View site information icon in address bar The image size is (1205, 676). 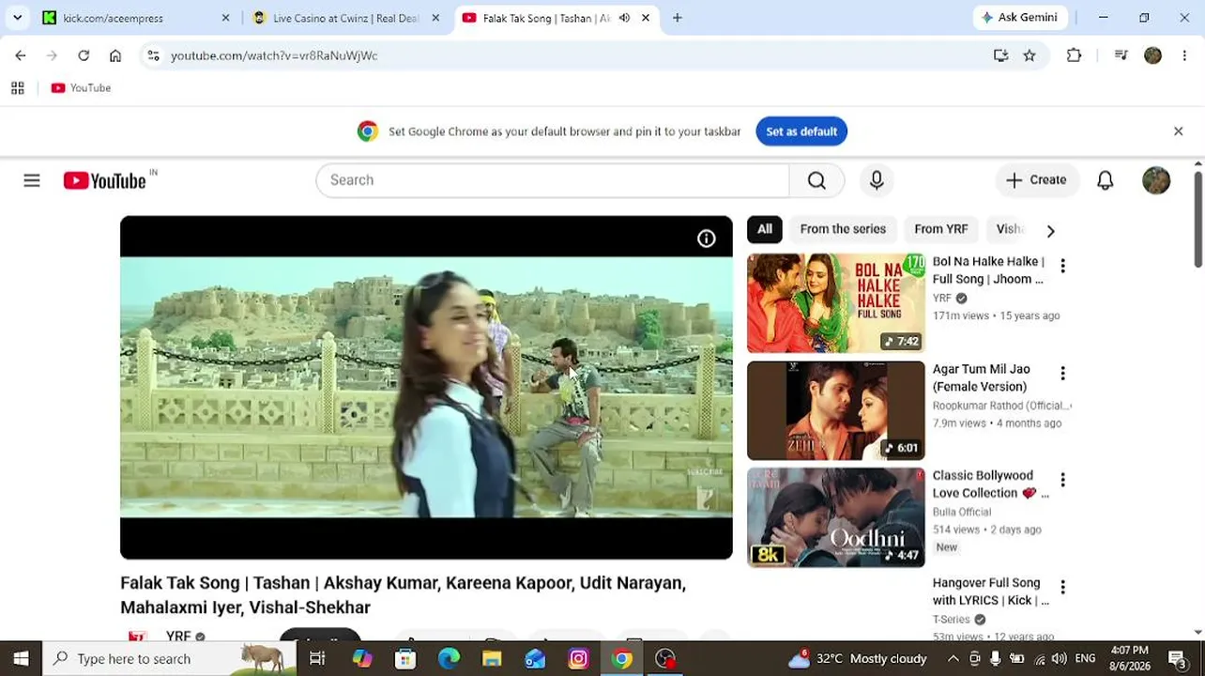click(x=154, y=55)
